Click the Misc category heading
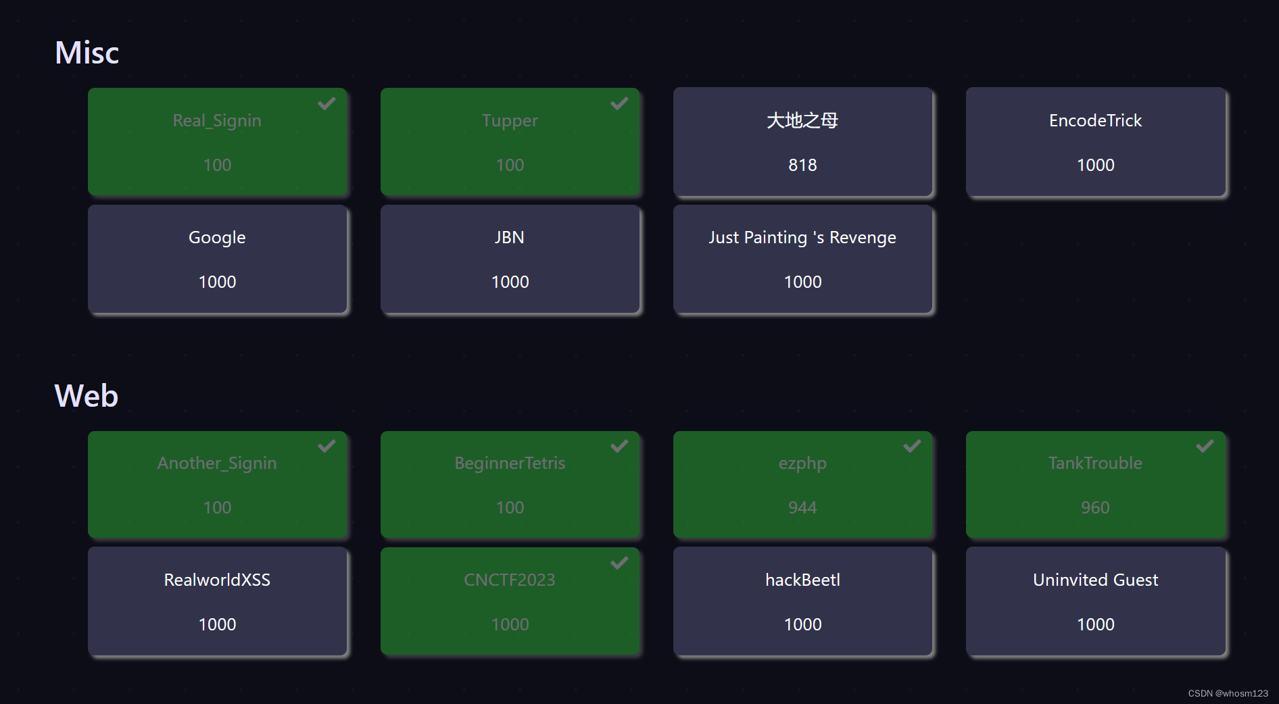 click(87, 53)
